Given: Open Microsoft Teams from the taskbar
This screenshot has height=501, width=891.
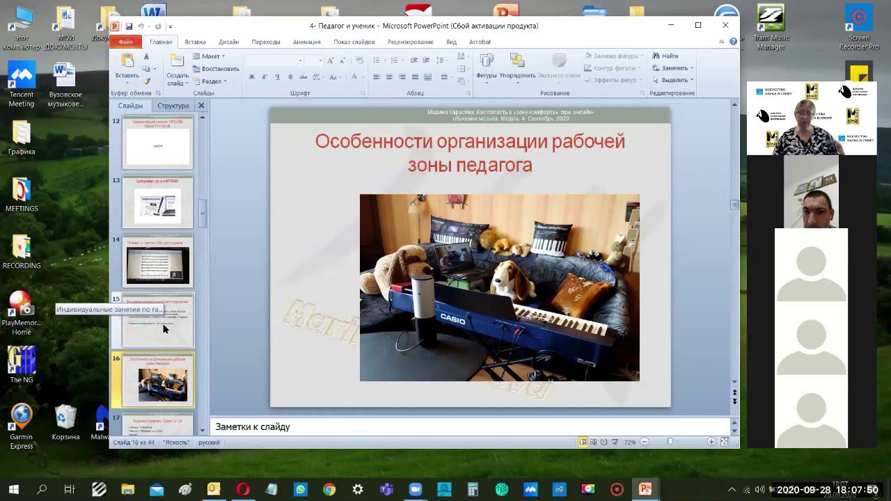Looking at the screenshot, I should pos(386,489).
